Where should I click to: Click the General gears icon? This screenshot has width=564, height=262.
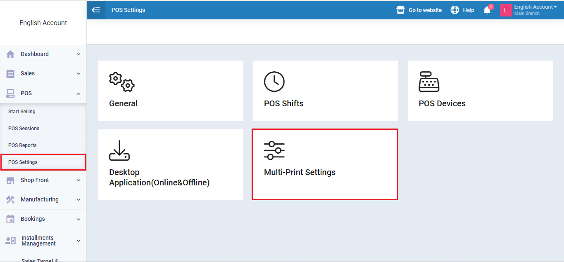121,82
